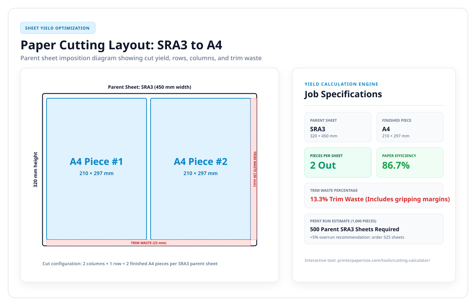Select the A4 Piece #2 block

(x=201, y=169)
